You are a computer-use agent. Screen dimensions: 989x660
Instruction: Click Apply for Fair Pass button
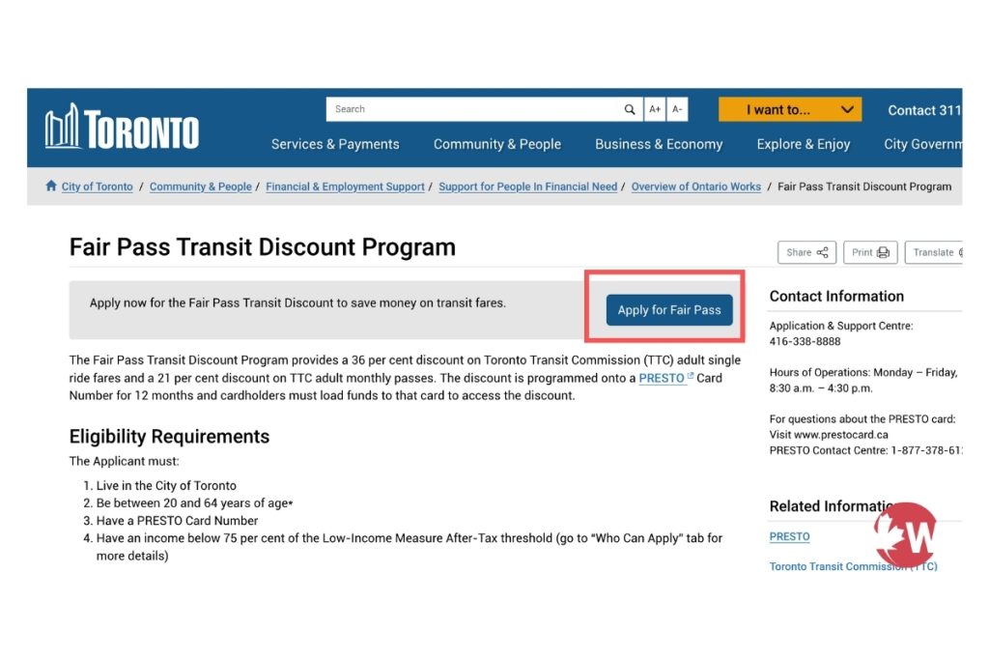(669, 310)
